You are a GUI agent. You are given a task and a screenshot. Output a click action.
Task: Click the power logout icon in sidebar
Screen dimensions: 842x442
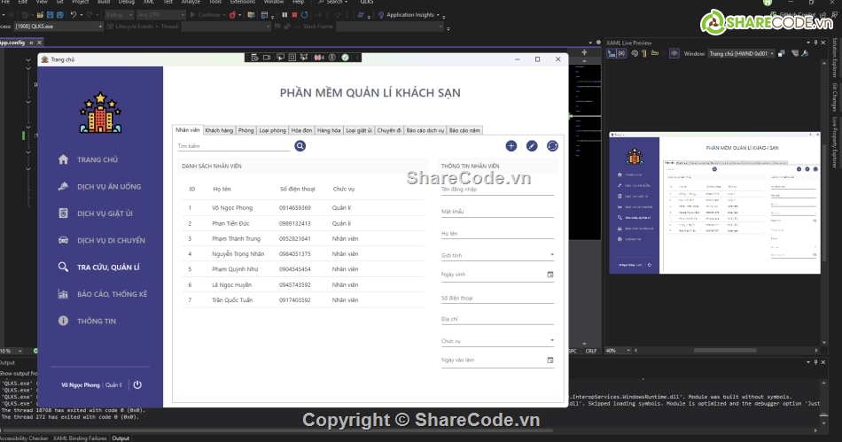coord(137,385)
